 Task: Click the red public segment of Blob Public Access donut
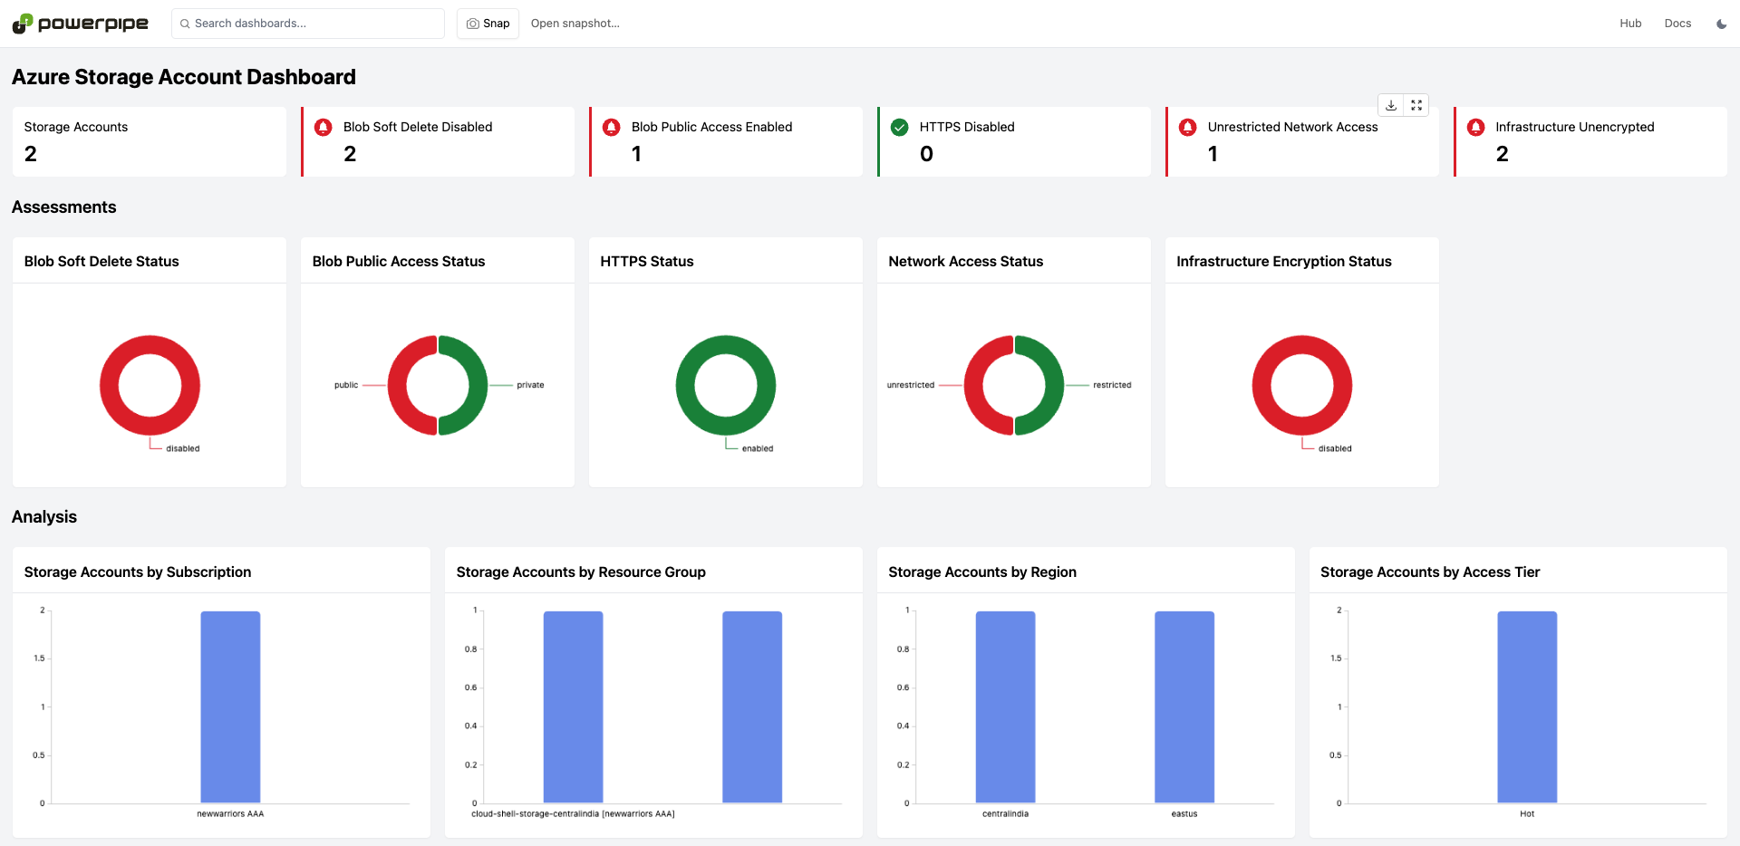coord(397,385)
